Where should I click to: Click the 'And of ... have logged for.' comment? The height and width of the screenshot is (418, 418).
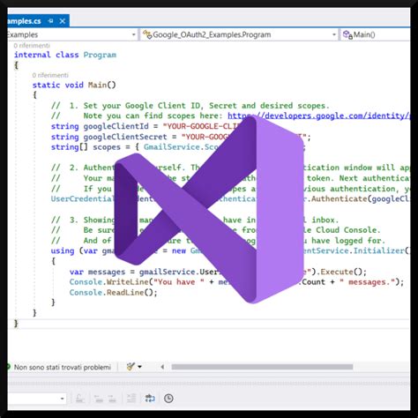point(218,241)
